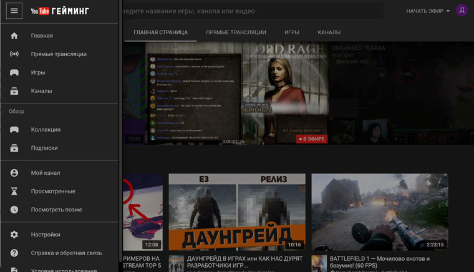Switch to ГЛАВНАЯ СТРАНИЦА tab
The width and height of the screenshot is (474, 272).
(160, 32)
